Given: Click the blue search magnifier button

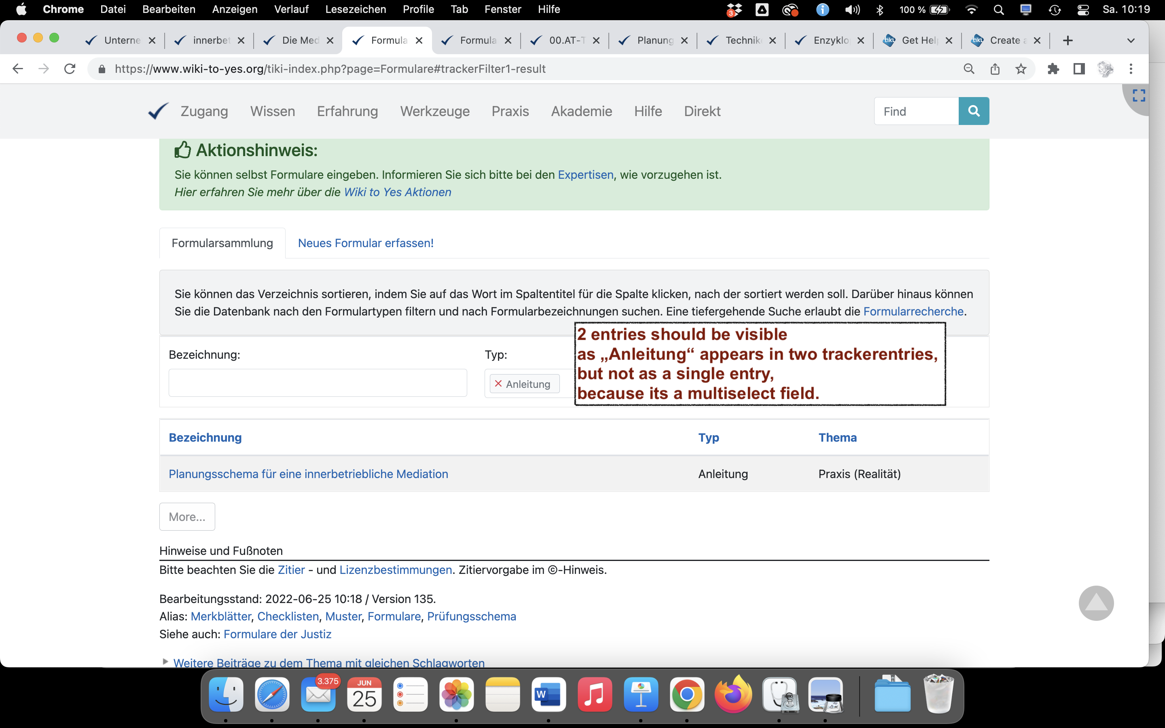Looking at the screenshot, I should pos(973,111).
